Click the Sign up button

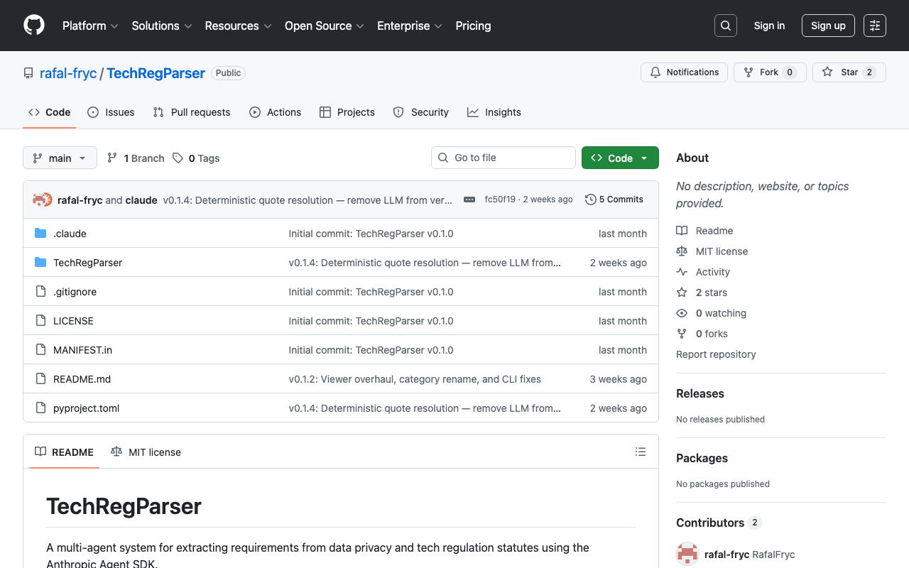(x=828, y=26)
